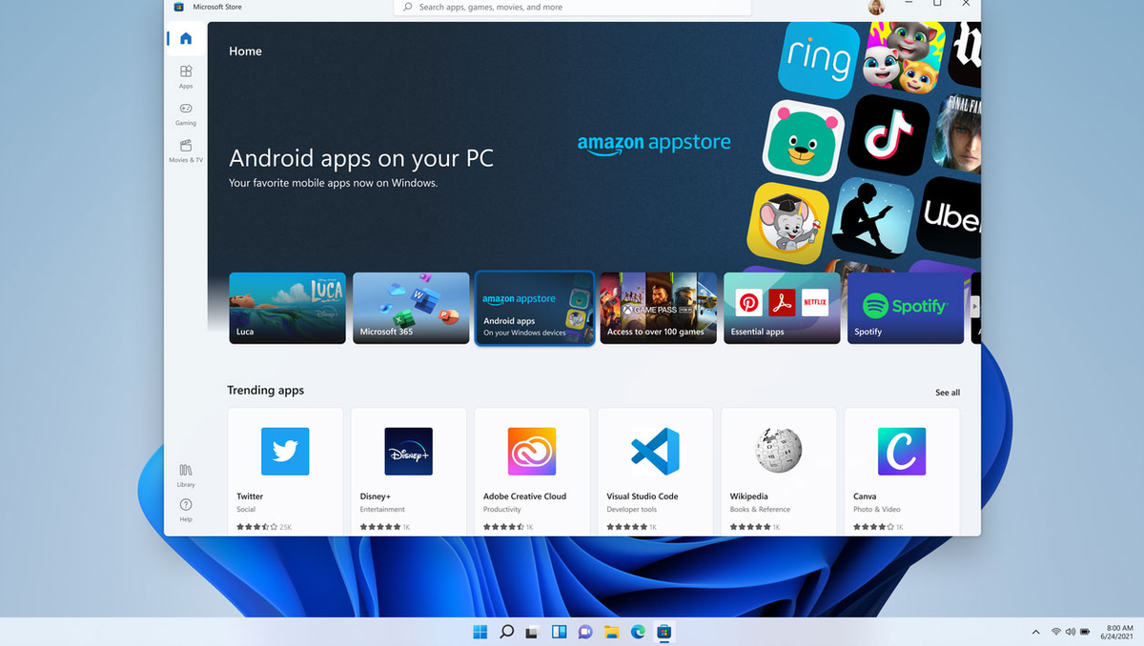Click the Uber app icon in banner
Screen dimensions: 1144x646
point(950,216)
